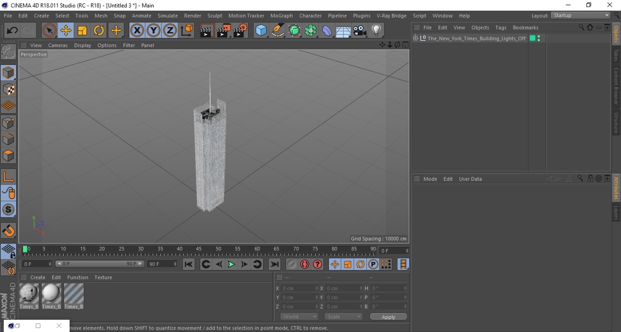Toggle X-axis lock

(x=137, y=31)
